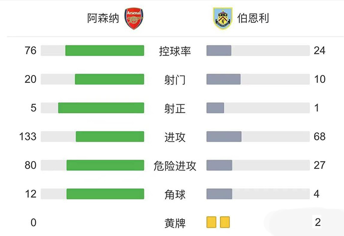The height and width of the screenshot is (236, 344).
Task: Click the 控球率 possession label
Action: pyautogui.click(x=175, y=51)
